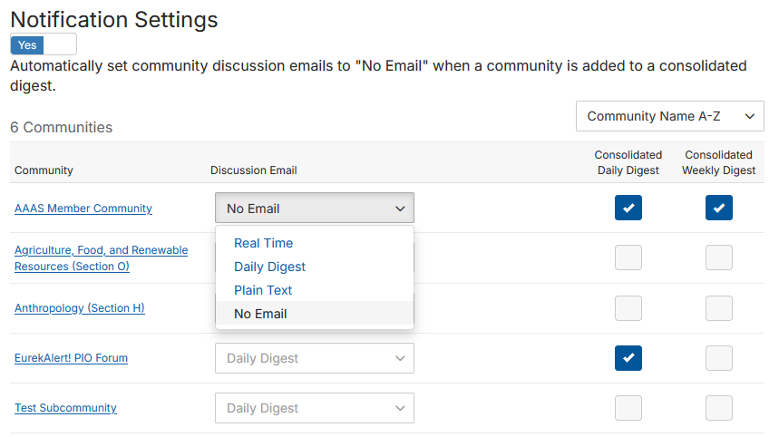Check weekly digest for Anthropology Section H
This screenshot has width=779, height=437.
(719, 308)
